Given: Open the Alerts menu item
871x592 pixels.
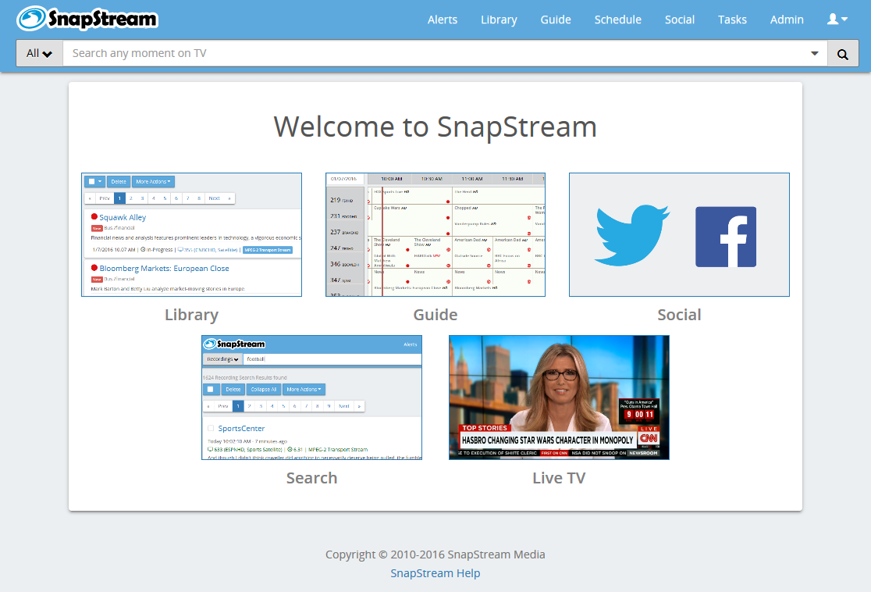Looking at the screenshot, I should [x=443, y=20].
